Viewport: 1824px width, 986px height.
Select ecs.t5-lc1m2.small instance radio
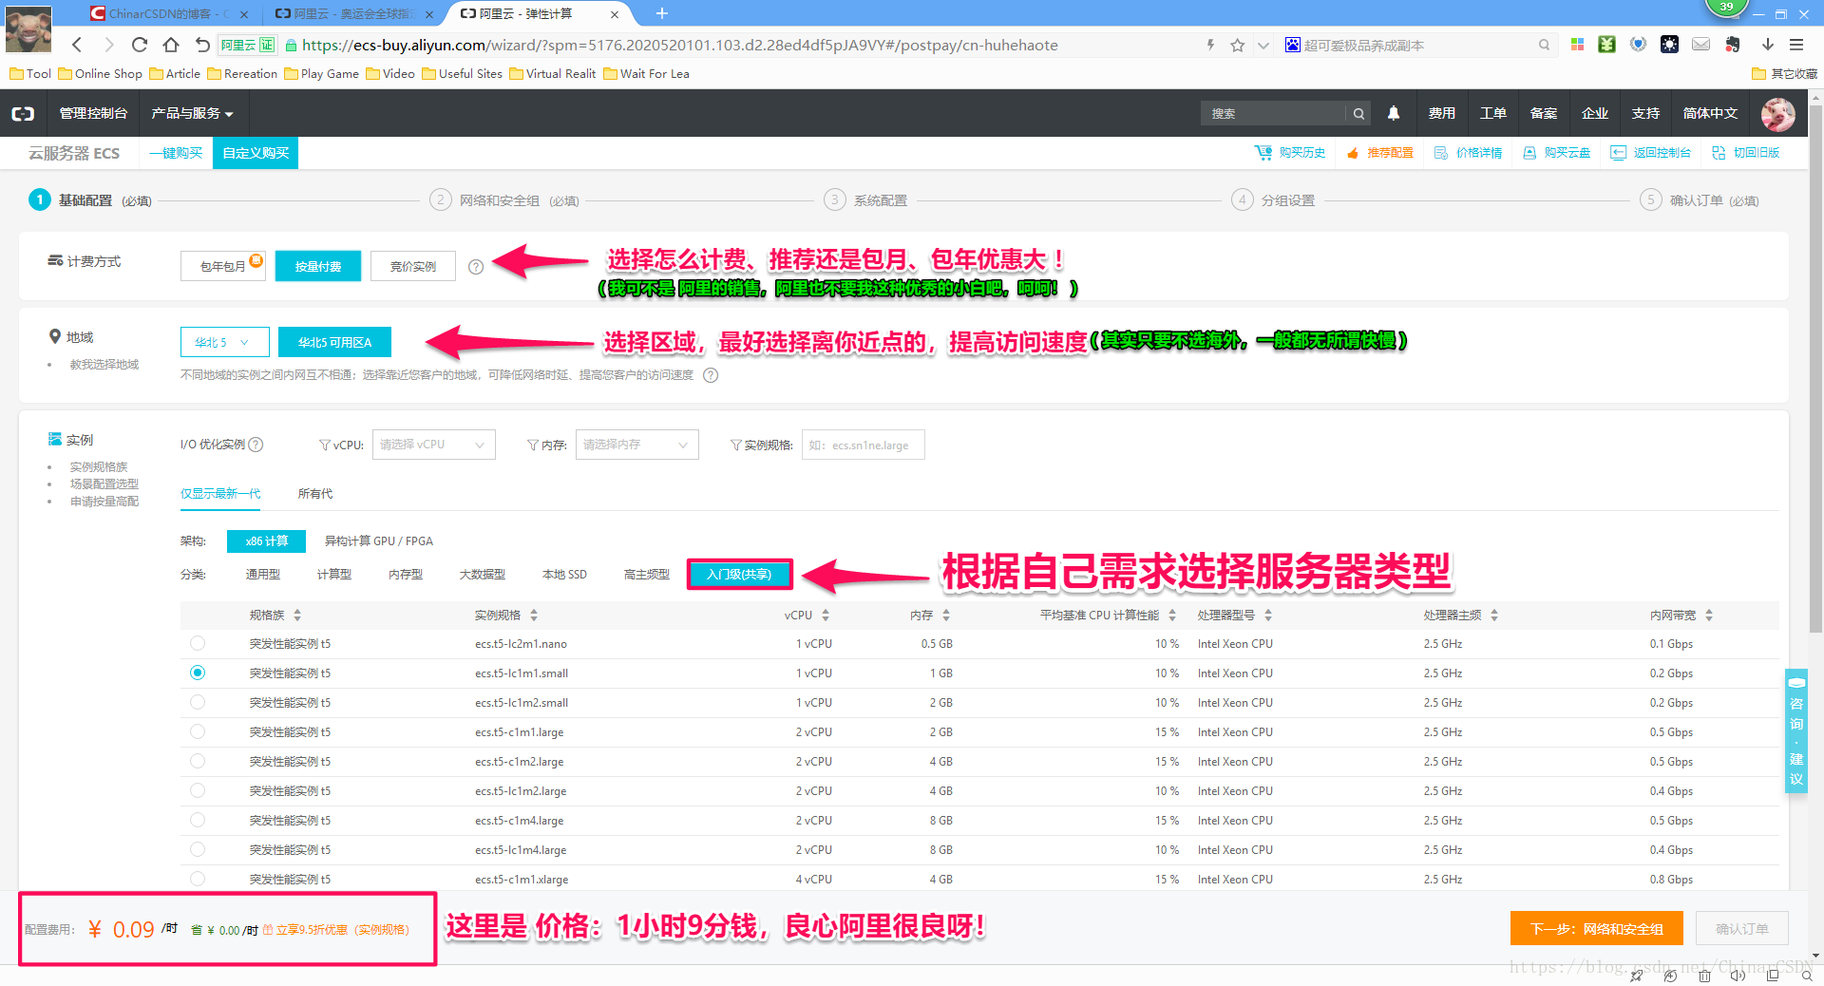(x=198, y=702)
